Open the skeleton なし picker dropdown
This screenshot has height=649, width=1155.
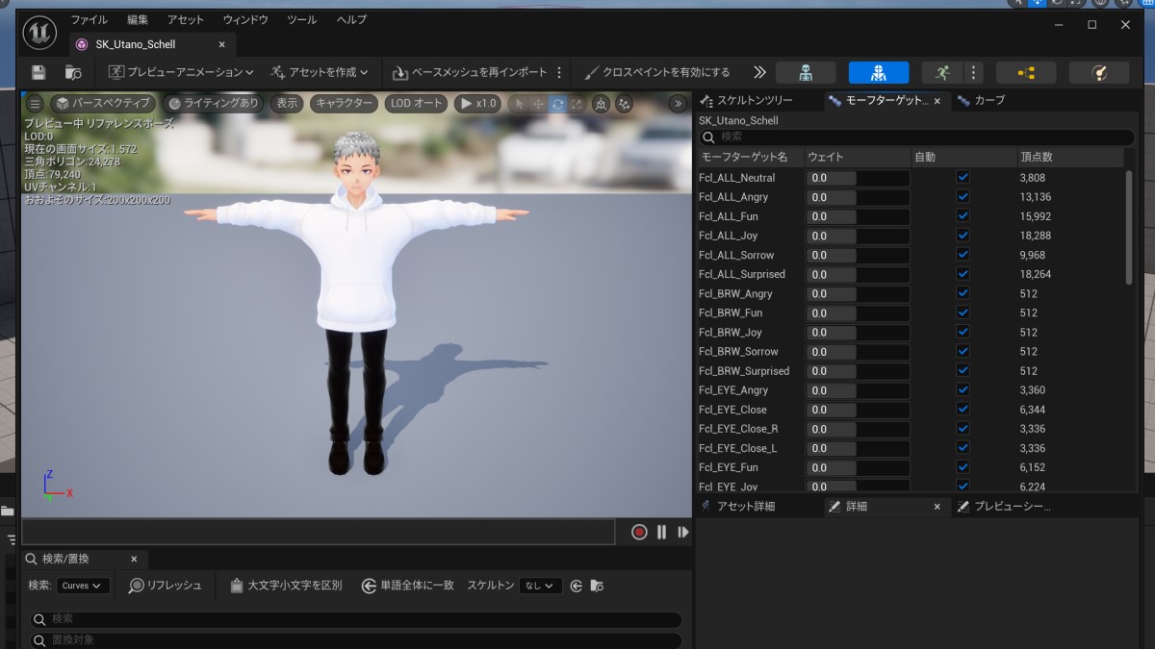541,586
